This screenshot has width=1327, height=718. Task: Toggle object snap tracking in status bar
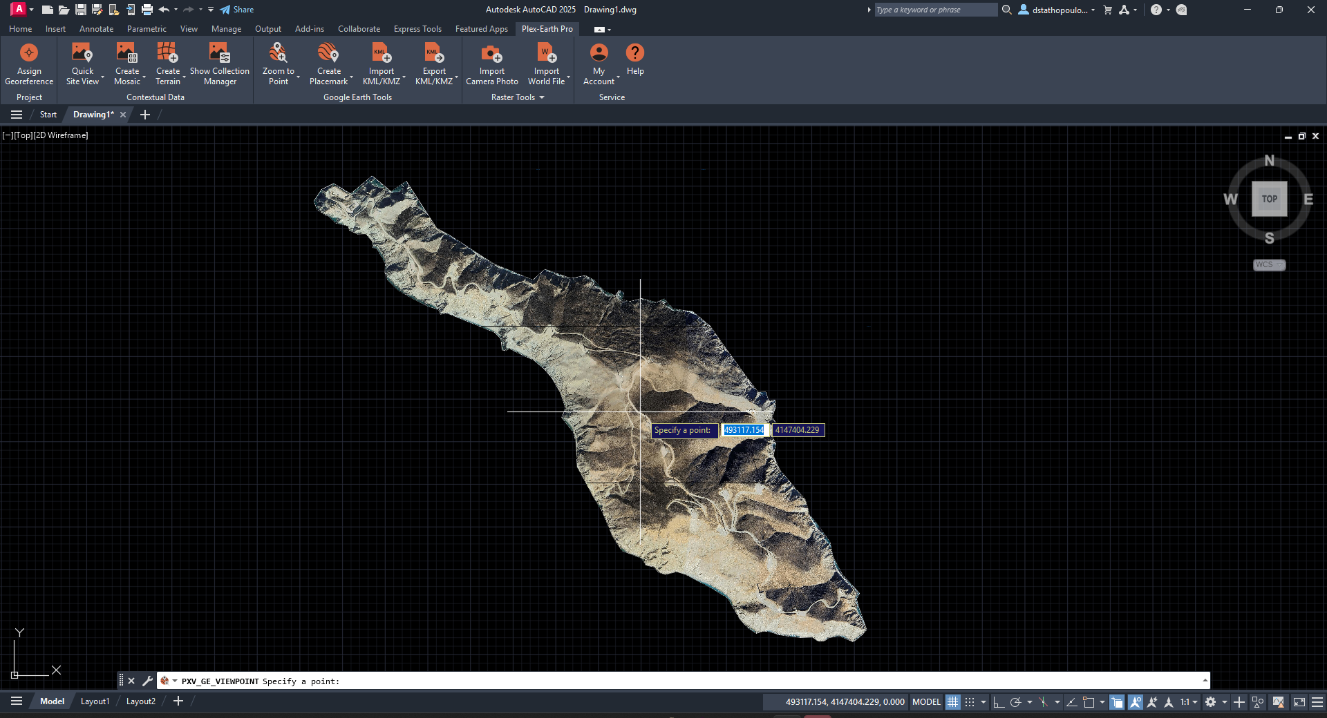coord(1072,702)
